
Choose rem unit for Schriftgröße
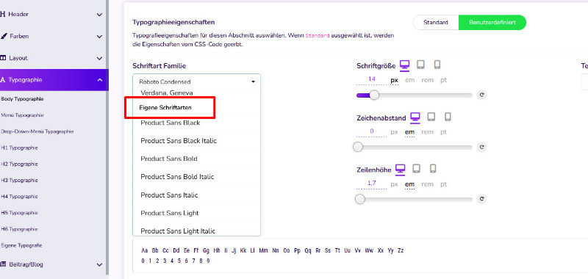coord(427,80)
